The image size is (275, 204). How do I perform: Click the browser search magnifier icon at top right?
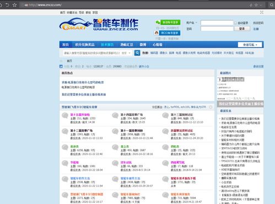pos(272,5)
